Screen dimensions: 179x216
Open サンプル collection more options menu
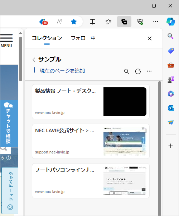(x=149, y=71)
